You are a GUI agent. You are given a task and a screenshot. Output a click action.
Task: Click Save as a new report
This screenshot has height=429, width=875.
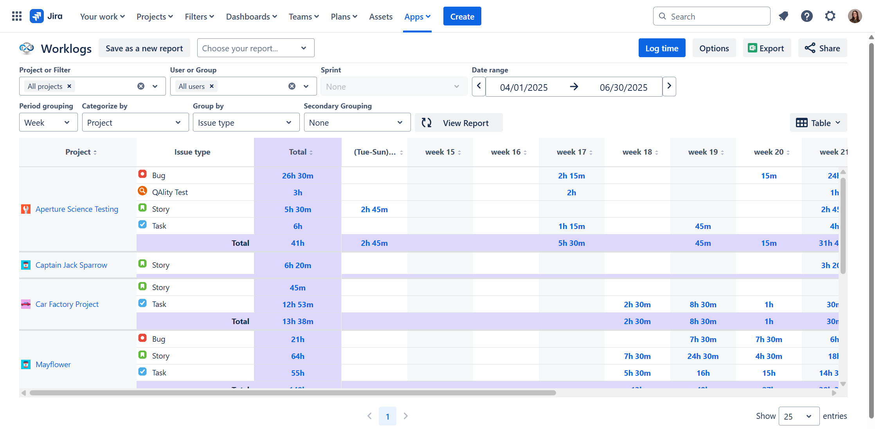[144, 48]
